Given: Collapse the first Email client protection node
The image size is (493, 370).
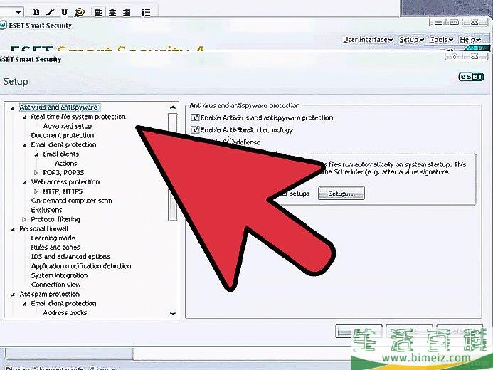Looking at the screenshot, I should pyautogui.click(x=24, y=145).
